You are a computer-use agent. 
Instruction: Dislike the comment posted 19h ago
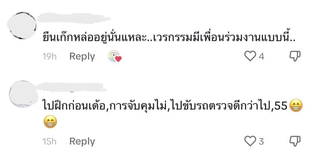point(295,56)
